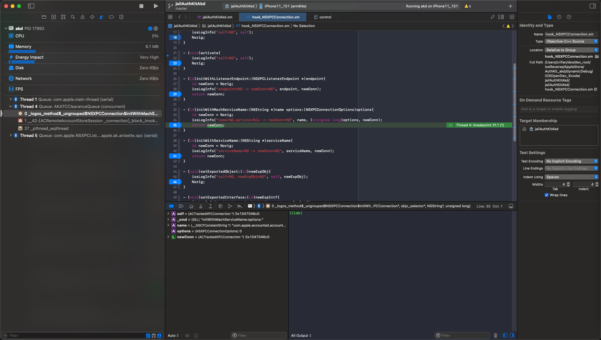
Task: Open the Report navigator
Action: 121,17
